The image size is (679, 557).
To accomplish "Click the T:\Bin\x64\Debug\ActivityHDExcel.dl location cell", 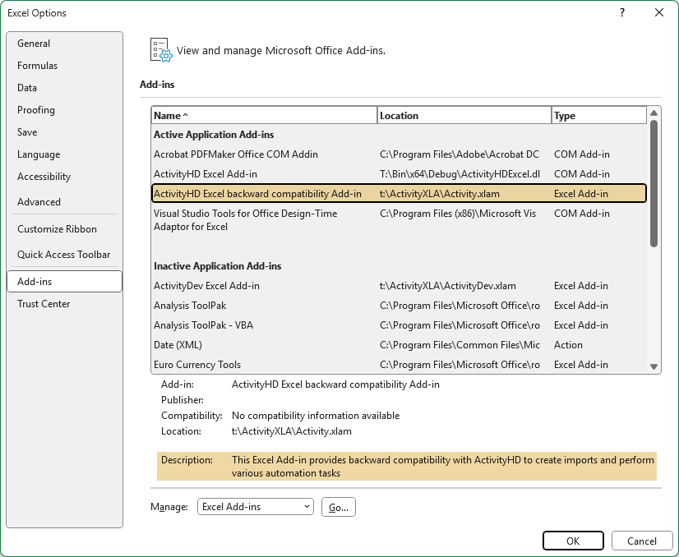I will (x=460, y=174).
